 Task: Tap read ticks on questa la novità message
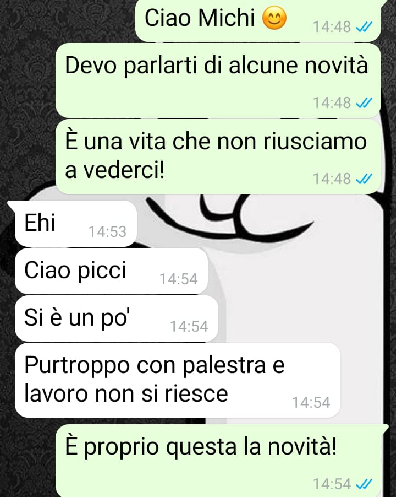[364, 484]
